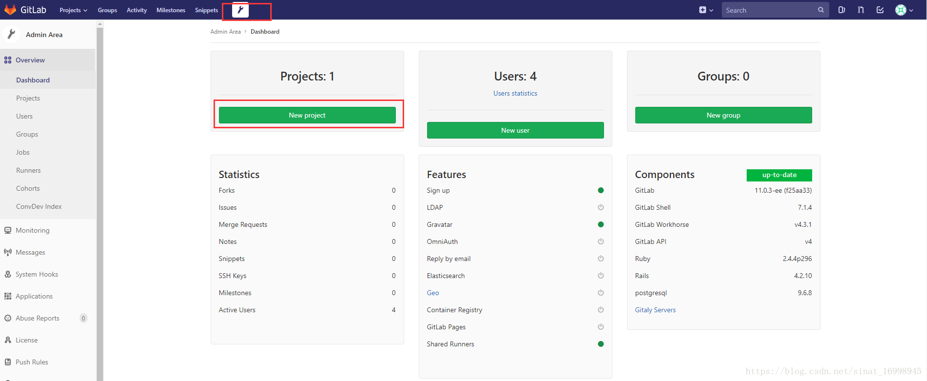Expand the Projects dropdown in navbar
Viewport: 927px width, 381px height.
[x=73, y=10]
